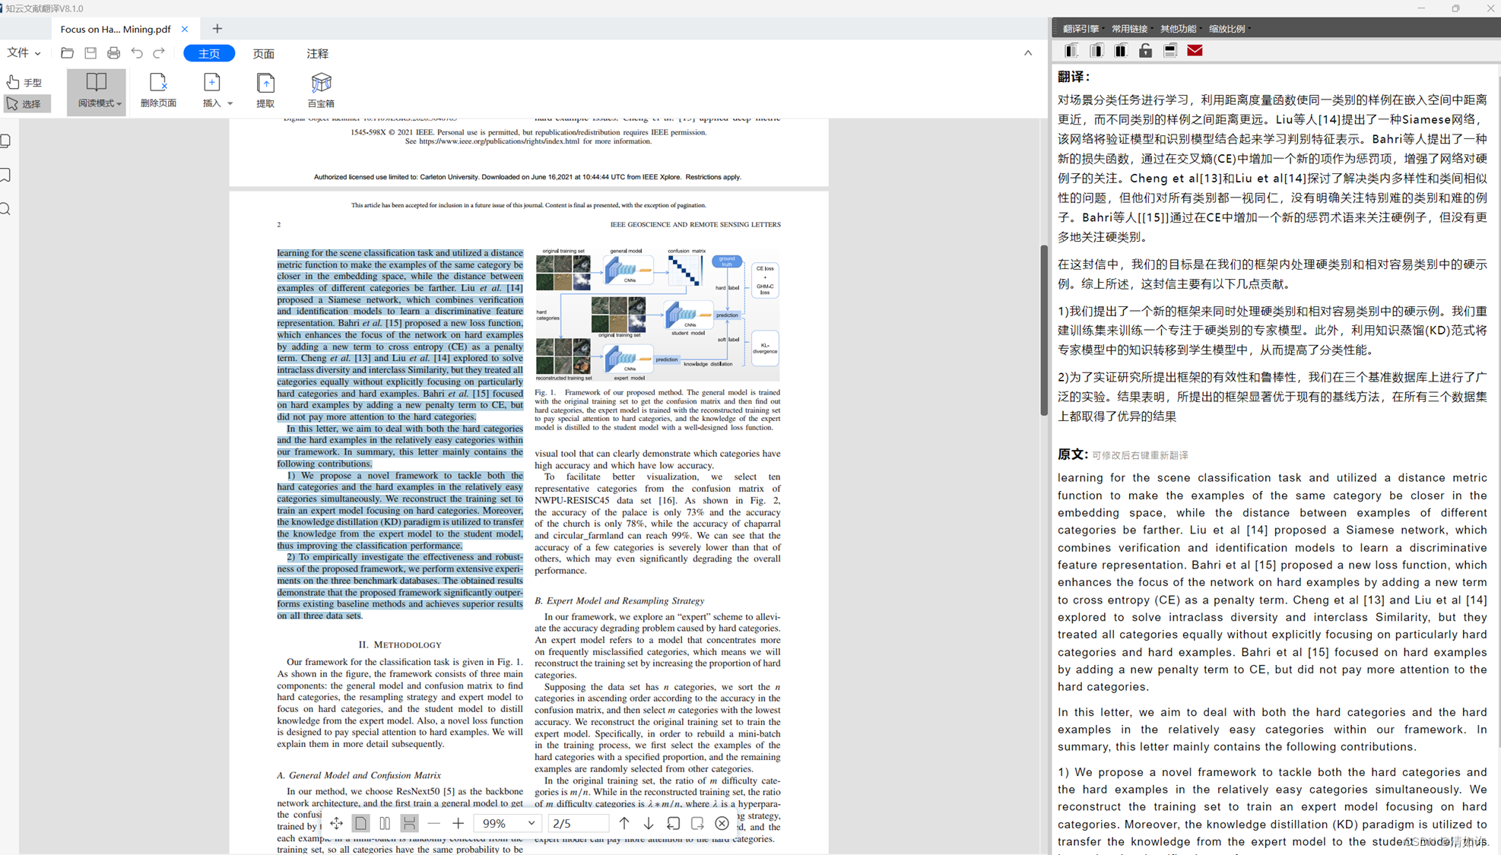The image size is (1501, 855).
Task: Go to next page using down arrow
Action: pos(648,823)
